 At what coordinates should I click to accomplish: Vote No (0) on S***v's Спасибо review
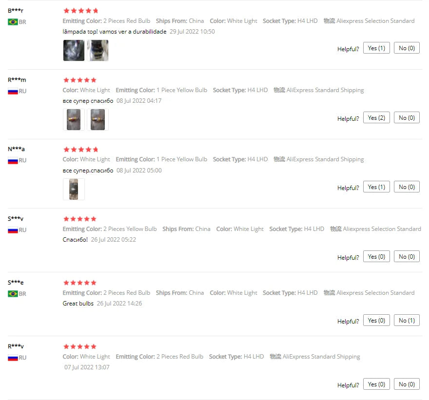pos(407,256)
